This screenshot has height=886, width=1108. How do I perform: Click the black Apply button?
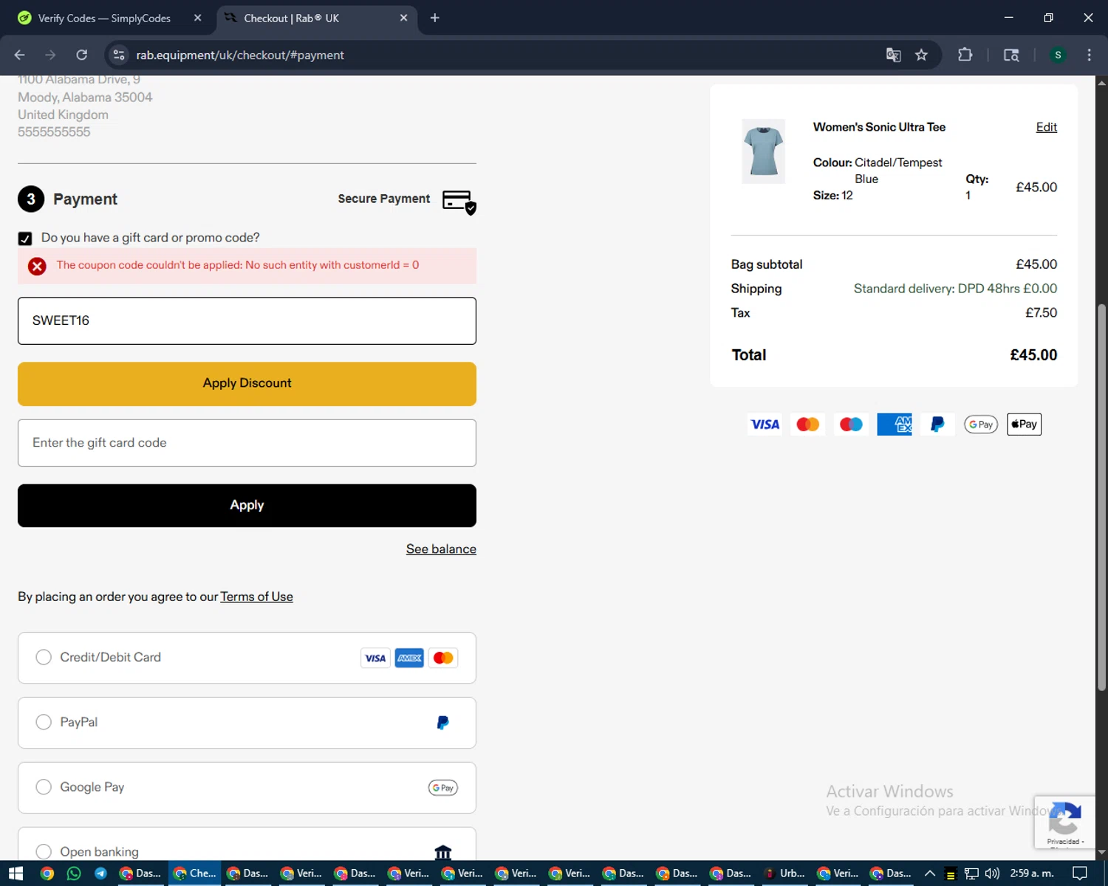coord(247,506)
